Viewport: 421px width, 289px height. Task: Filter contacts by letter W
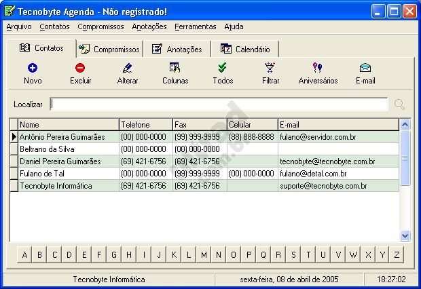click(x=353, y=254)
